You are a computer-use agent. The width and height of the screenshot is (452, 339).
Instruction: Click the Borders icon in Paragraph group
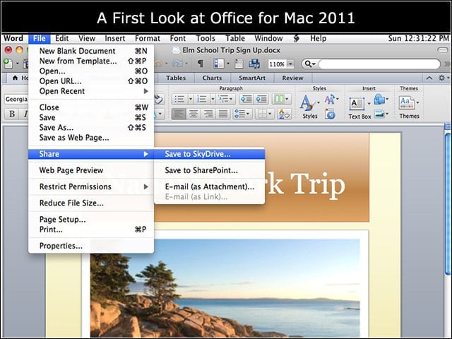coord(262,114)
